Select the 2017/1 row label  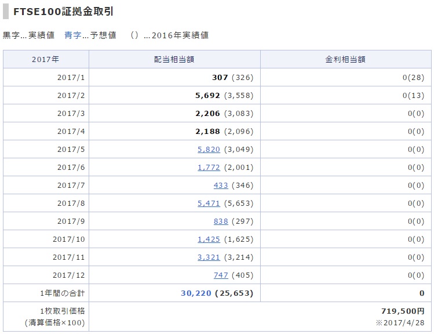coord(71,78)
